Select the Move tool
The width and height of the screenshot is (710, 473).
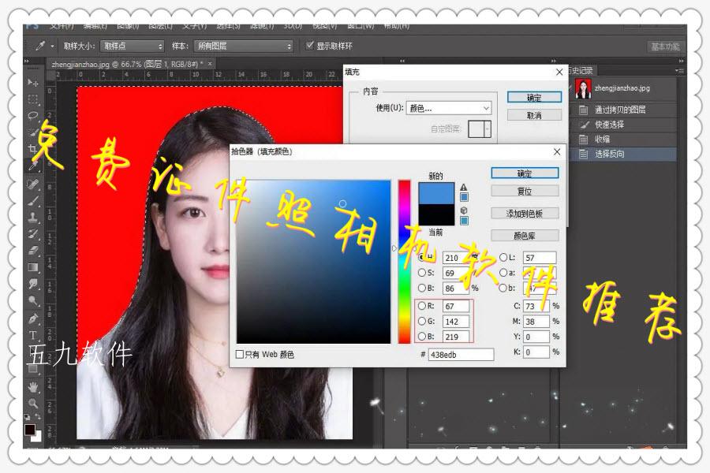[33, 83]
